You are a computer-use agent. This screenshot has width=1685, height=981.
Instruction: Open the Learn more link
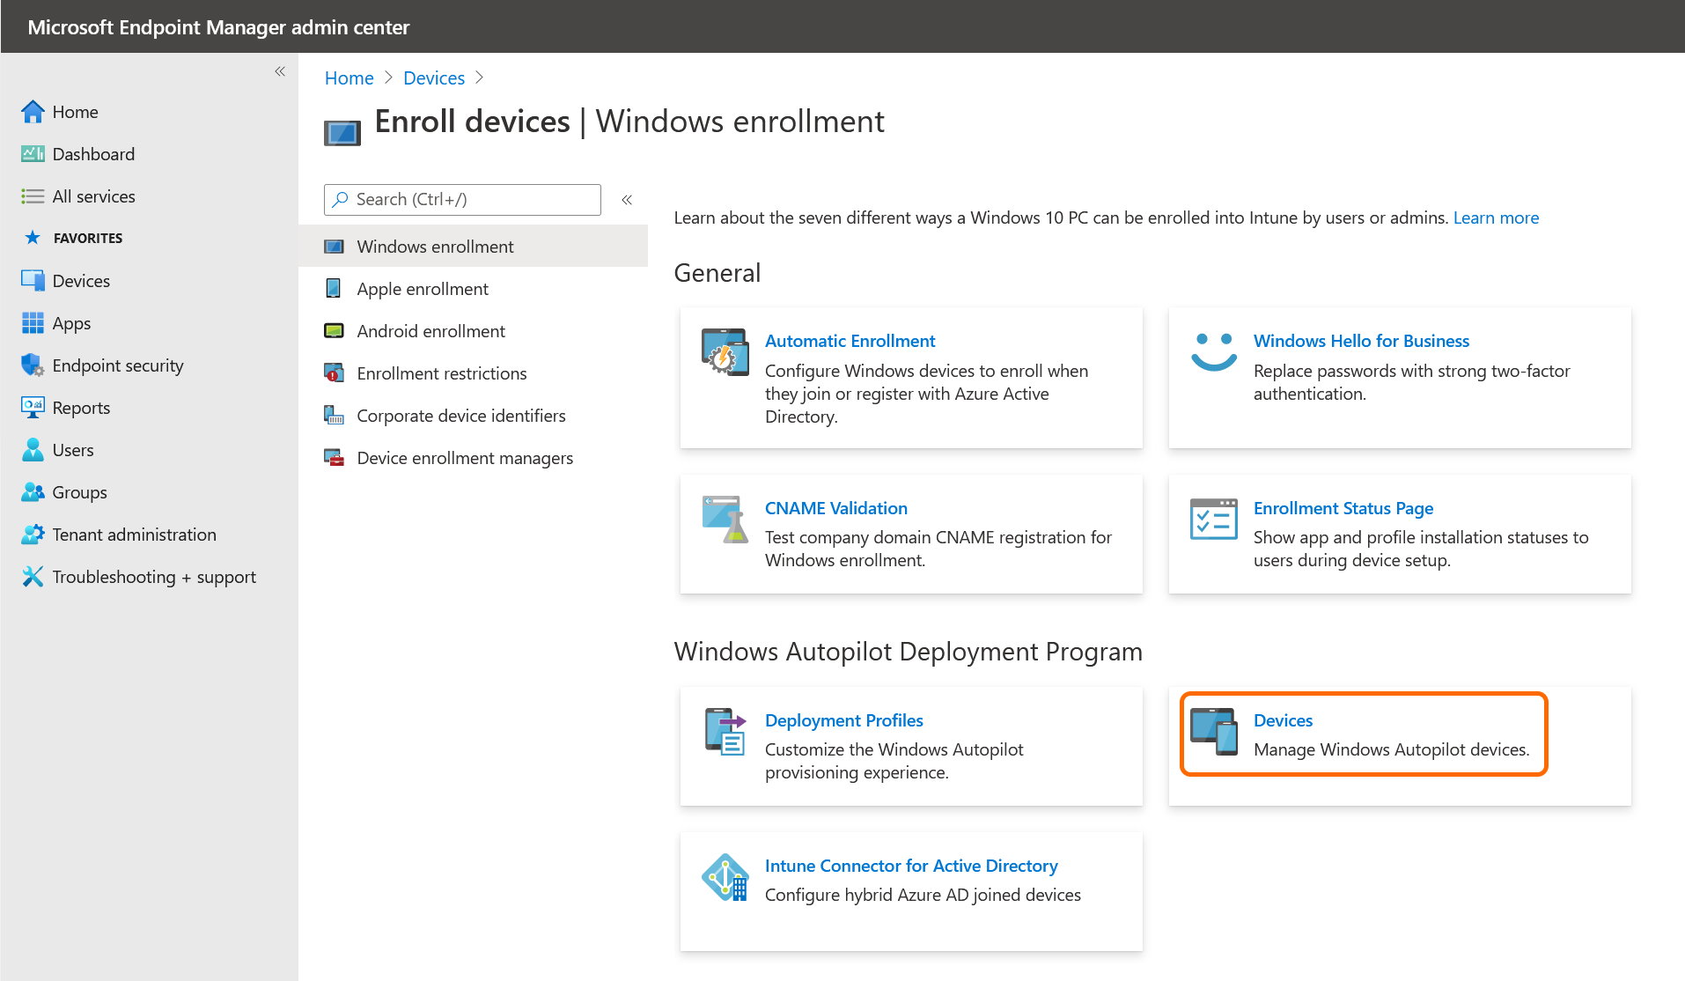point(1495,218)
